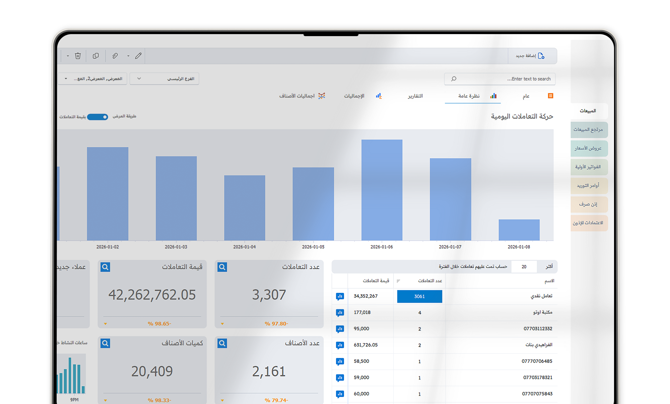This screenshot has width=670, height=404.
Task: Click chart icon in تعامل نقدي row
Action: click(340, 296)
